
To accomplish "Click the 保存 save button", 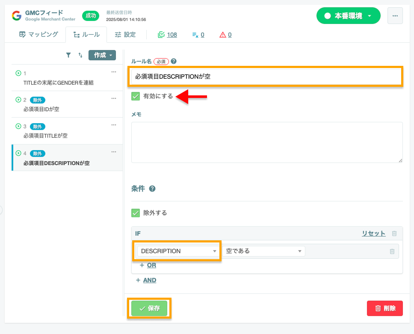I will [x=149, y=308].
